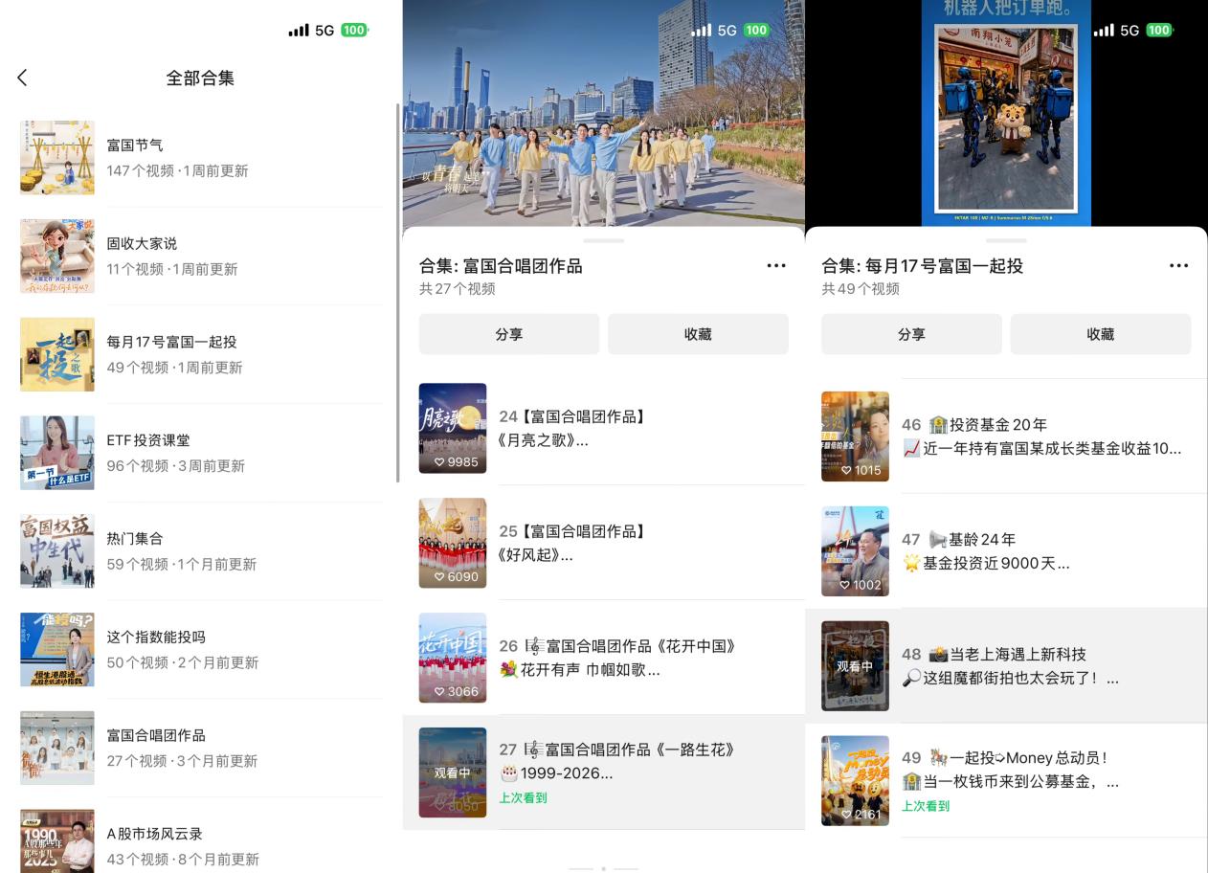
Task: Tap the back arrow beside 全部合集
Action: [22, 78]
